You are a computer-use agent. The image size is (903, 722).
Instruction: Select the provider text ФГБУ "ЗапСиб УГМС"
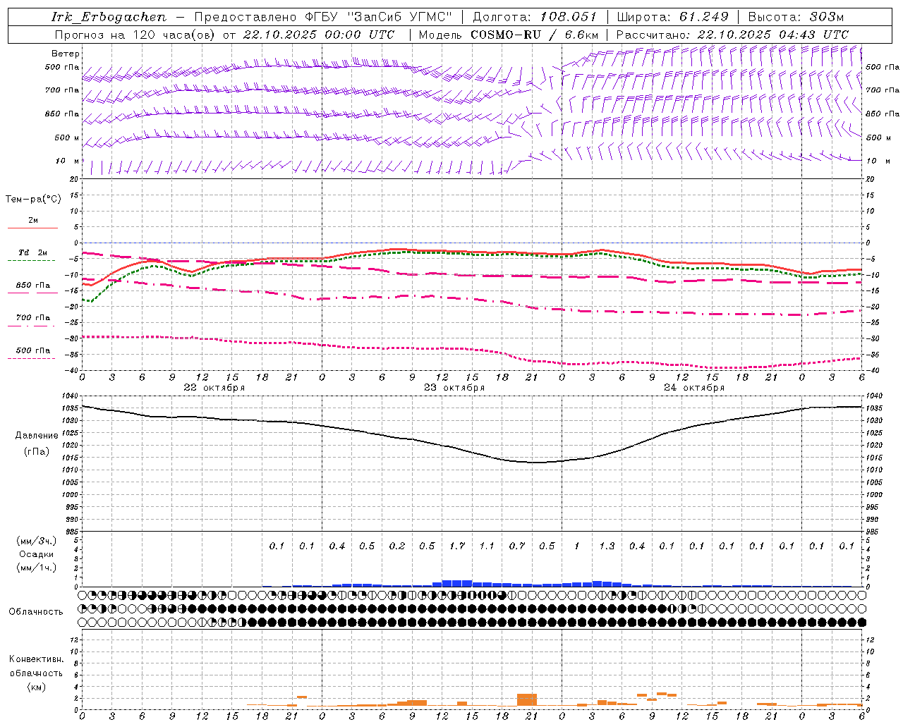coord(377,17)
